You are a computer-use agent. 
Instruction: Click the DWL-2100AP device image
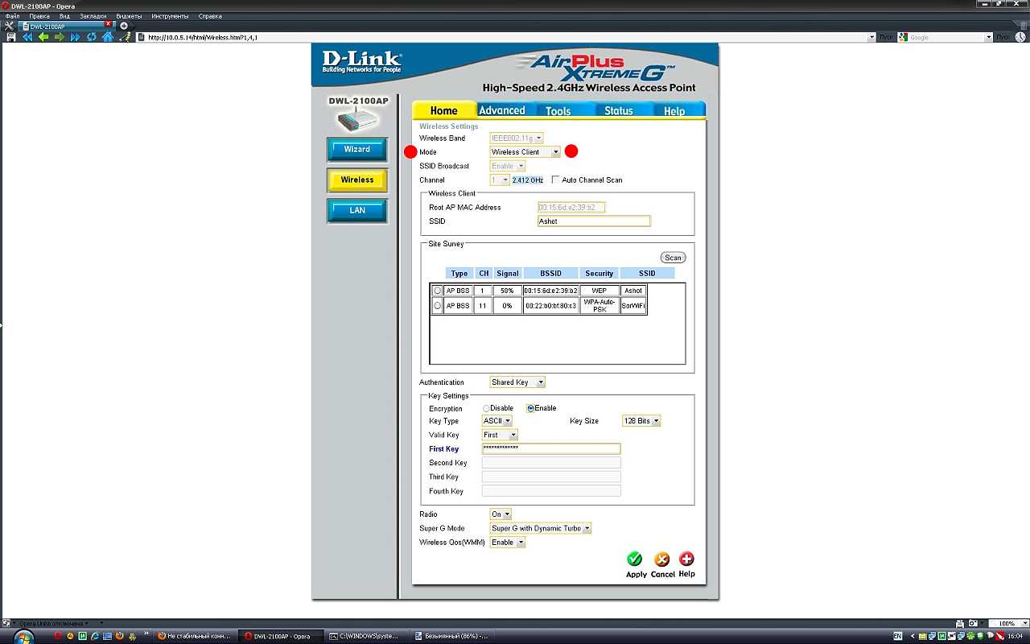tap(358, 120)
